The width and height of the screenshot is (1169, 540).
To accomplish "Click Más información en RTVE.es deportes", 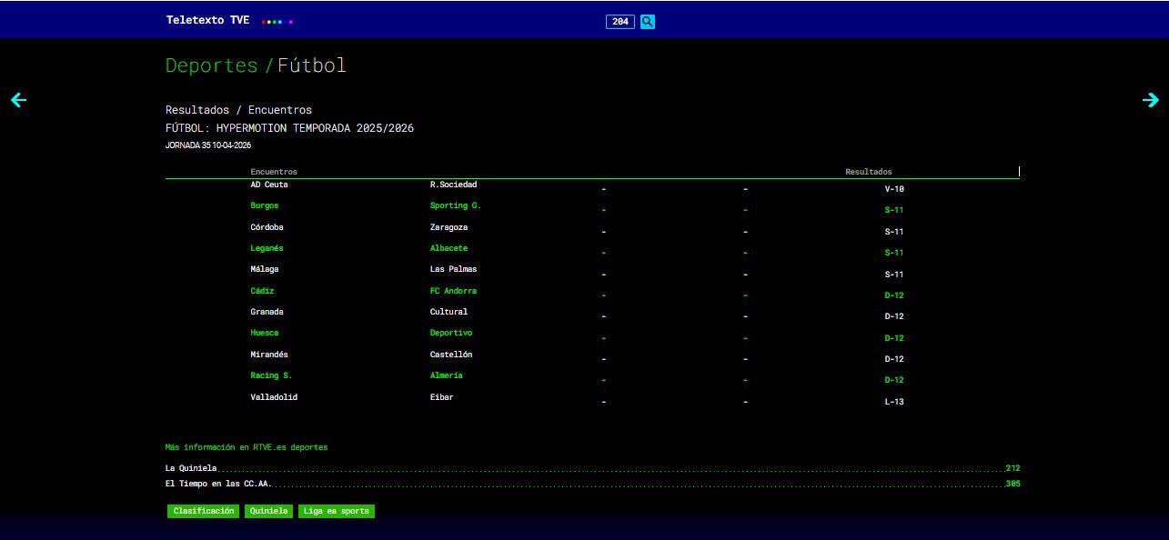I will (246, 447).
